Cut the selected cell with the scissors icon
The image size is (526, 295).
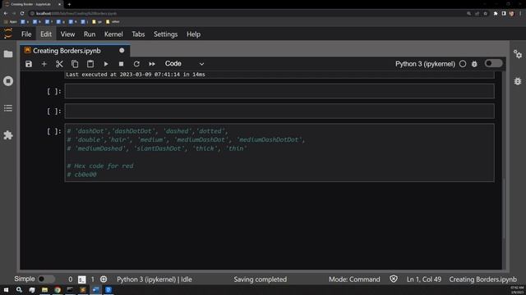(x=59, y=64)
